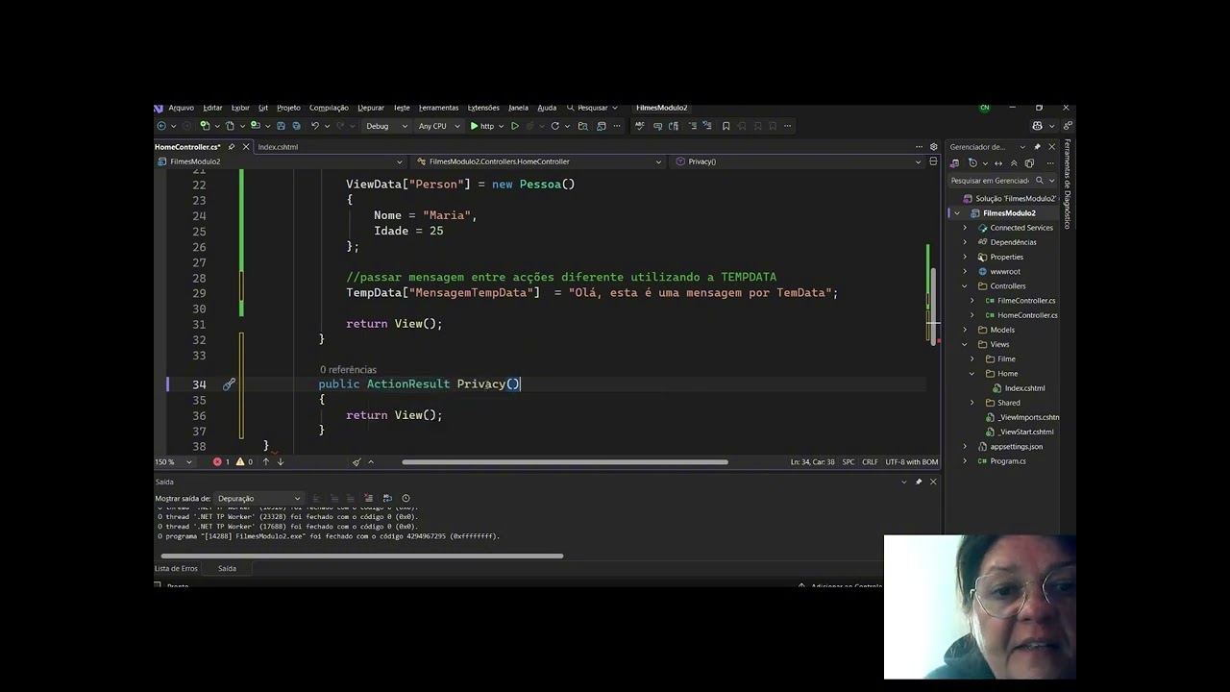Expand the Dependências node
This screenshot has height=692, width=1230.
click(x=965, y=242)
